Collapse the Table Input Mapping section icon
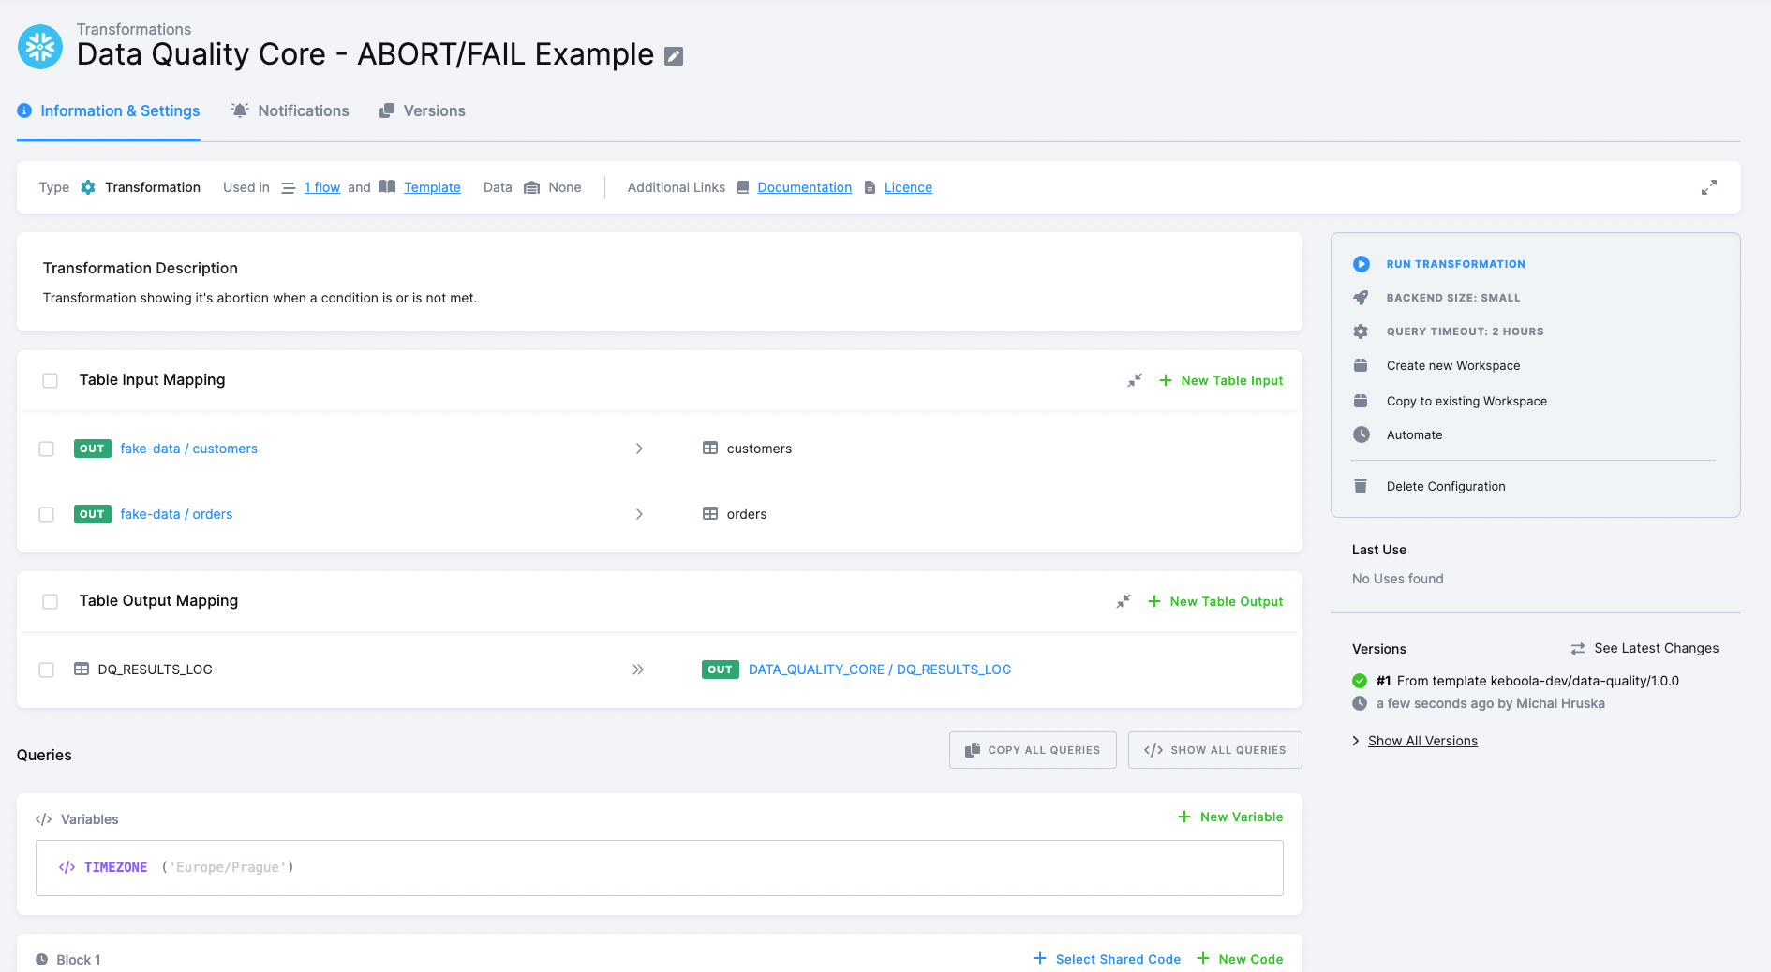Viewport: 1771px width, 972px height. point(1134,380)
